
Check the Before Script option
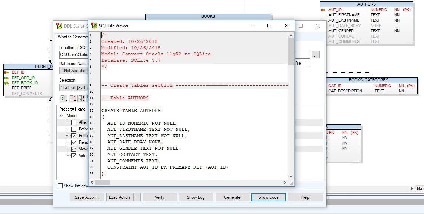pos(74,129)
